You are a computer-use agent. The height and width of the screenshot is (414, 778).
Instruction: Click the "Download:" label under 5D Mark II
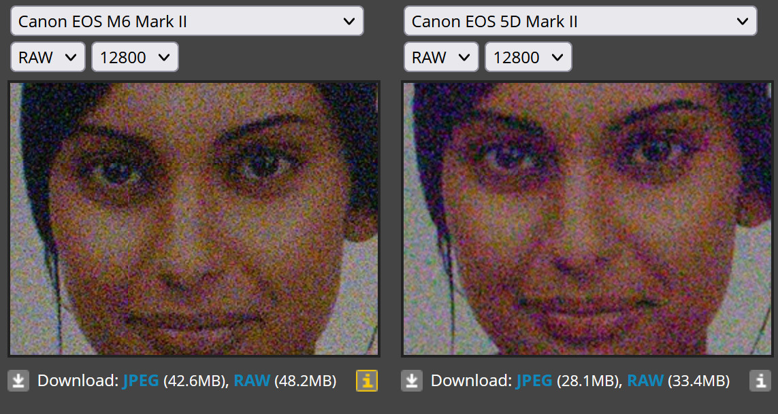(472, 381)
